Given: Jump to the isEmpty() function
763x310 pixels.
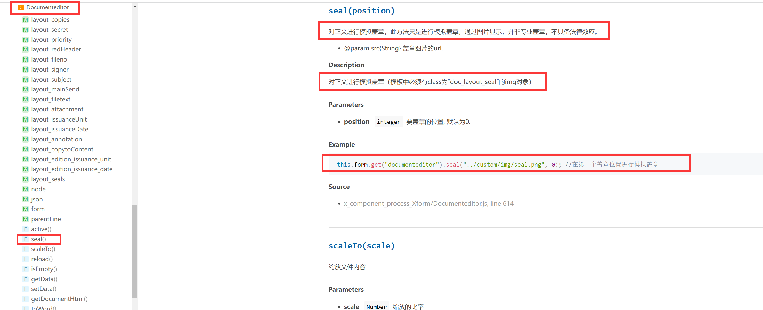Looking at the screenshot, I should [44, 269].
